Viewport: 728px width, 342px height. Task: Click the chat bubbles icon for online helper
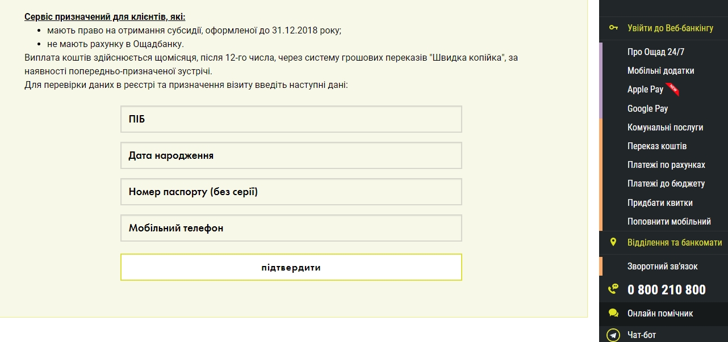click(613, 313)
